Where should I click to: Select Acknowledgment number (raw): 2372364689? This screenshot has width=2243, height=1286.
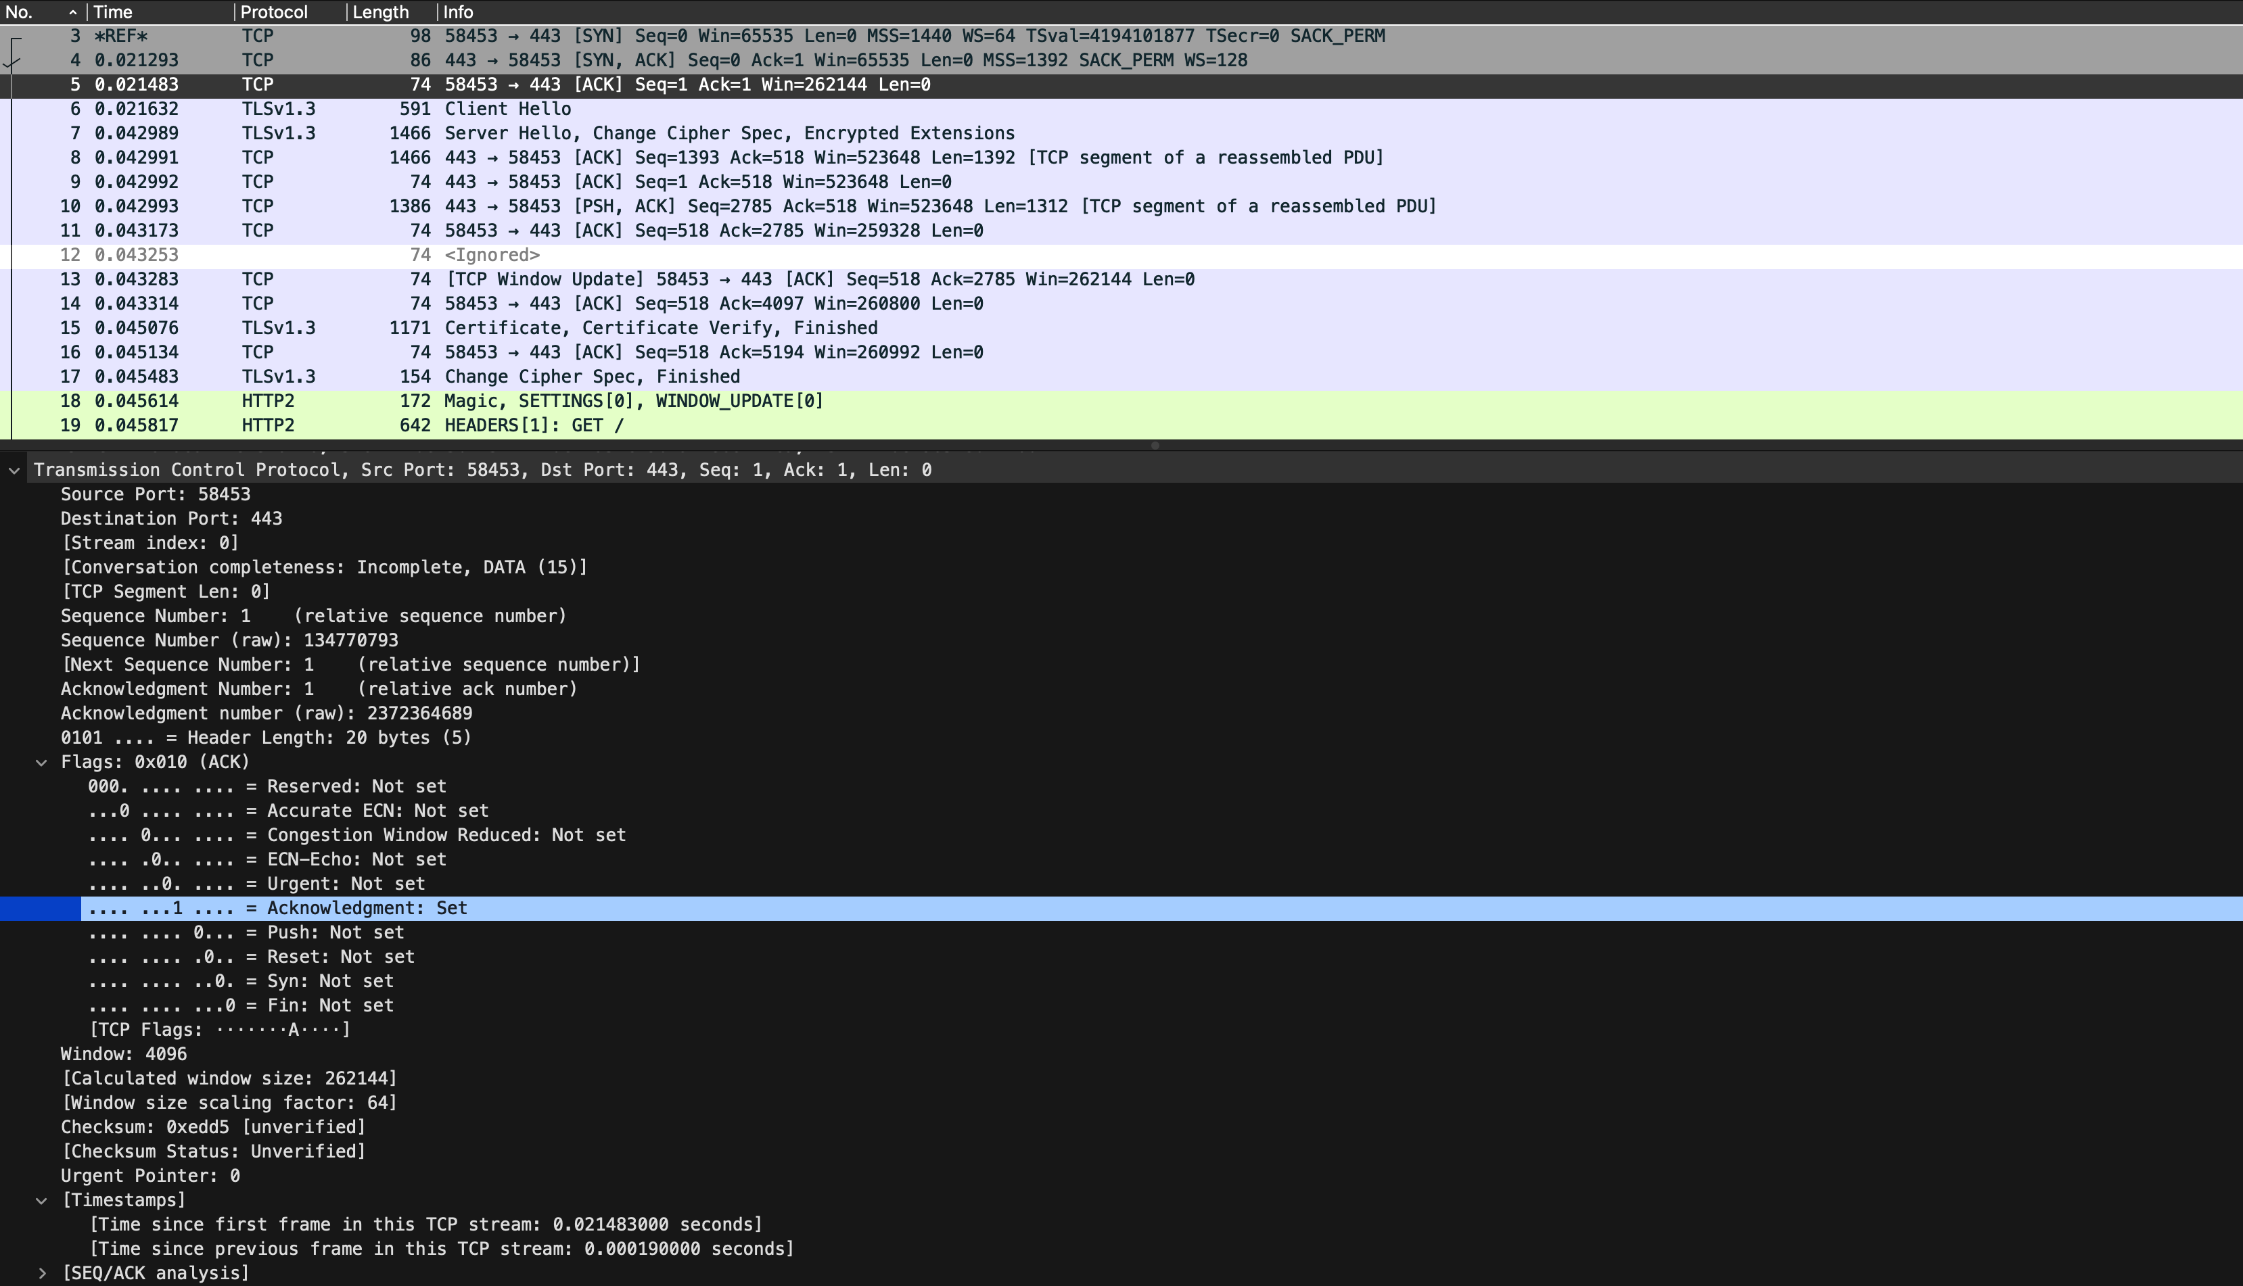(267, 714)
